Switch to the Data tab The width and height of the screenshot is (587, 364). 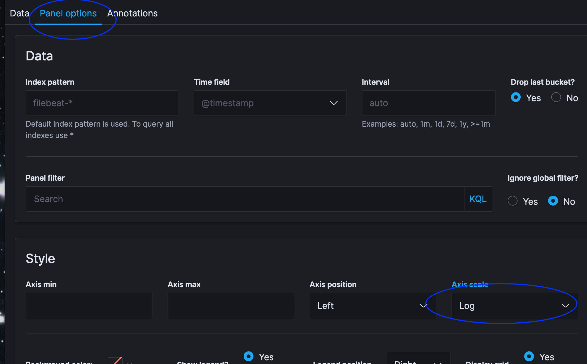point(19,13)
